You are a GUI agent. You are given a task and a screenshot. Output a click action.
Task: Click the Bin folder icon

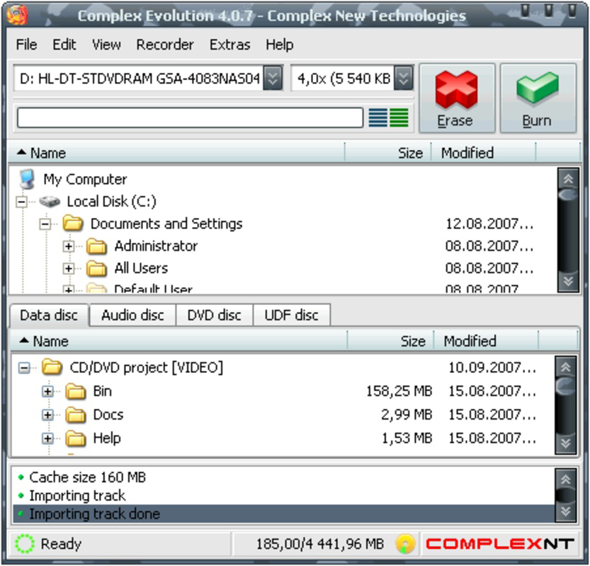point(76,391)
